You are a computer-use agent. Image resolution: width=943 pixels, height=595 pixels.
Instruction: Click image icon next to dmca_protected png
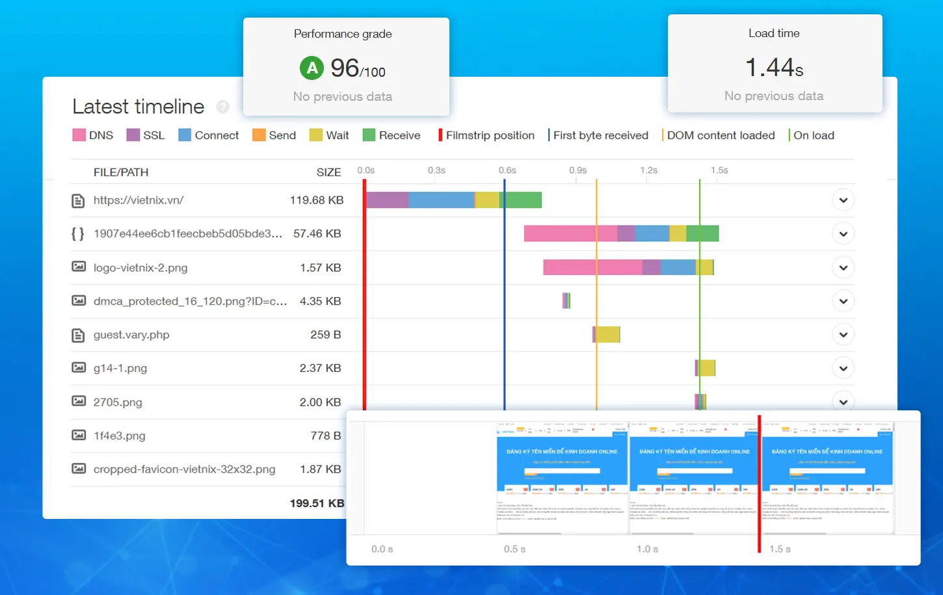click(x=78, y=301)
